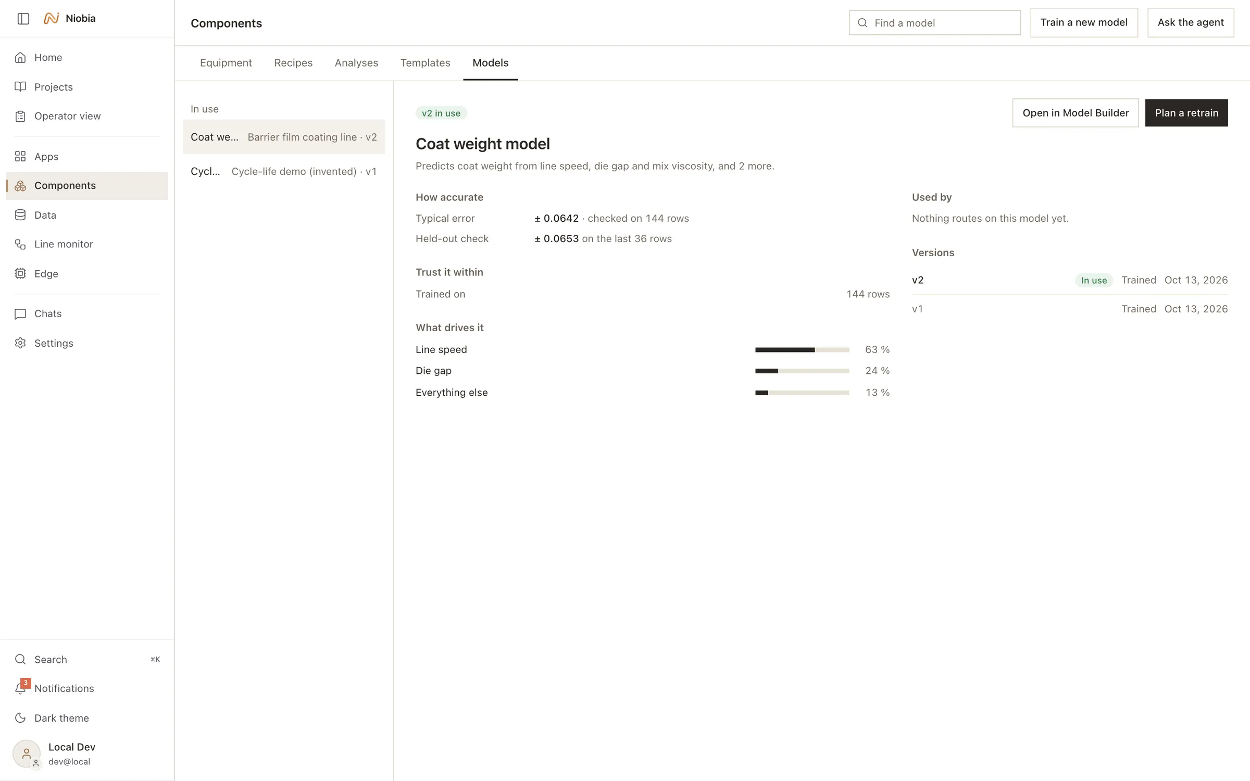Open the Settings gear icon

coord(20,343)
